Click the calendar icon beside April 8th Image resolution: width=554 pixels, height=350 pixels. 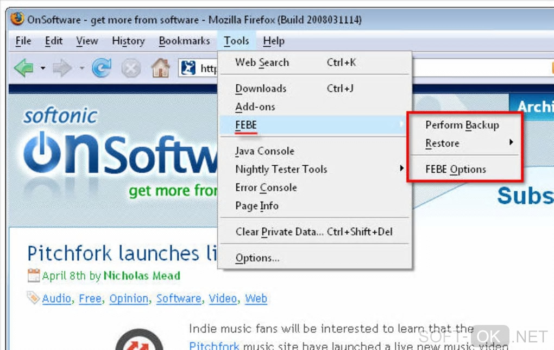coord(34,276)
